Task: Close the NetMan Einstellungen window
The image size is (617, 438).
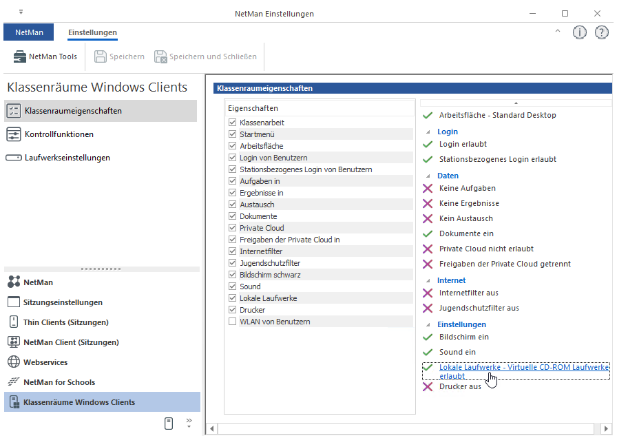Action: click(597, 13)
